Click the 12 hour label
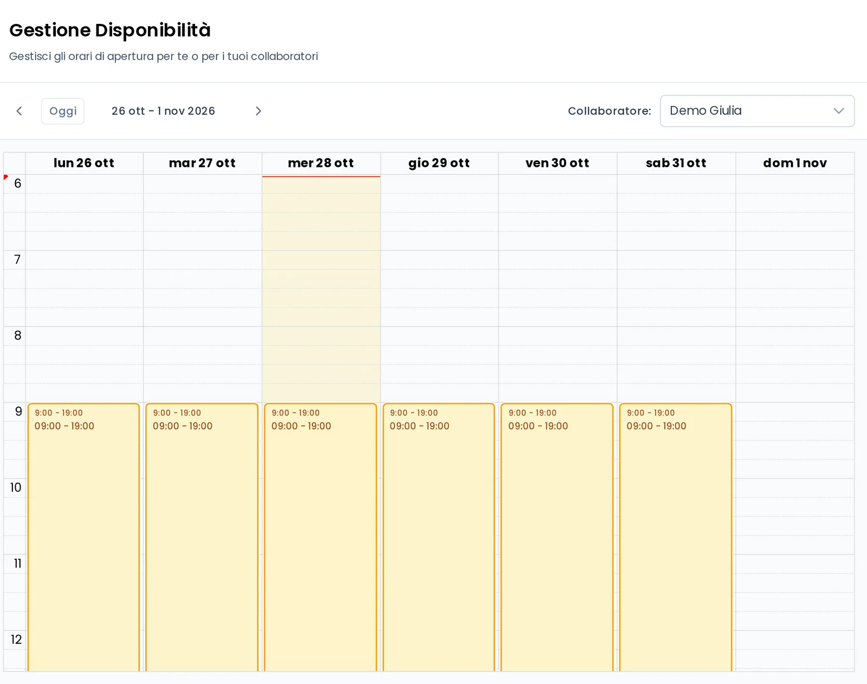The height and width of the screenshot is (684, 867). pyautogui.click(x=16, y=640)
